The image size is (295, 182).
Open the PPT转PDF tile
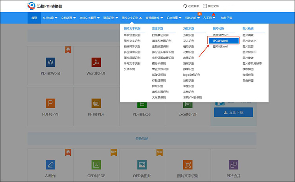coord(96,103)
